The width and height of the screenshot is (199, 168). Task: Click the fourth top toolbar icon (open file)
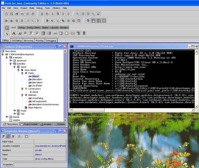coord(22,14)
